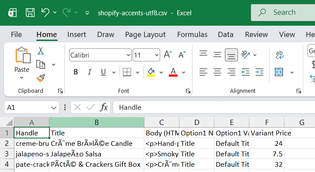Toggle Bottom Align vertical alignment
Screen dimensions: 315x172
(x=231, y=55)
